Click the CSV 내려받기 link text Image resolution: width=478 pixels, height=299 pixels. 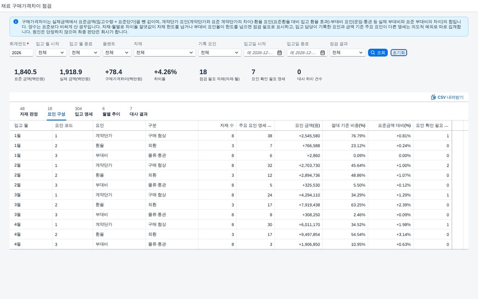(451, 97)
